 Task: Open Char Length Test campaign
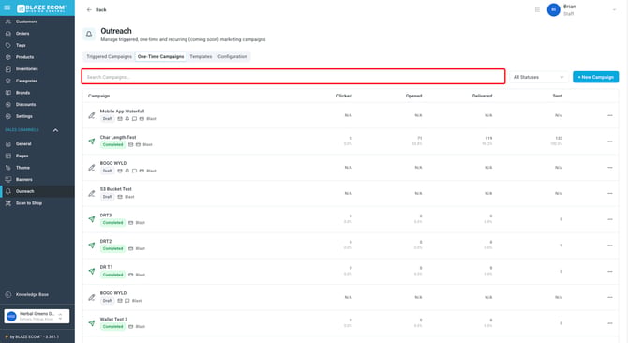[x=118, y=137]
